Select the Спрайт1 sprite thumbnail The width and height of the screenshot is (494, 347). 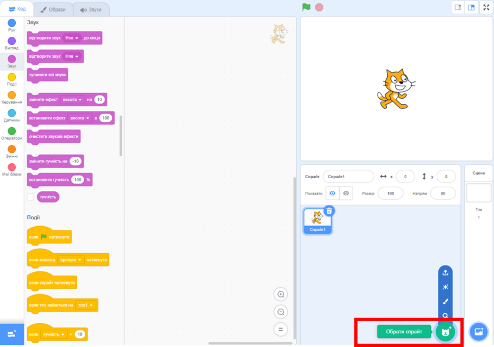[317, 221]
